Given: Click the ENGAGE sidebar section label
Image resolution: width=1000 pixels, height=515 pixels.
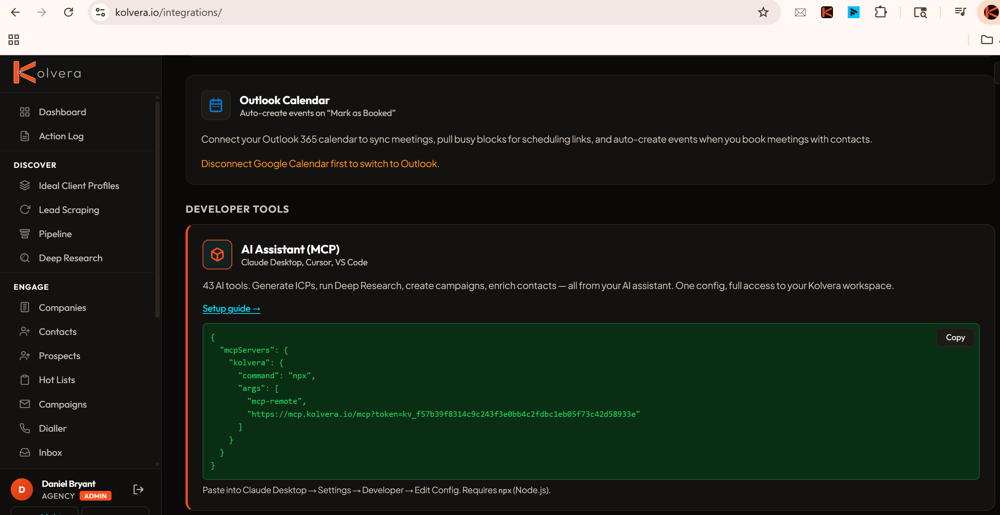Looking at the screenshot, I should point(31,287).
